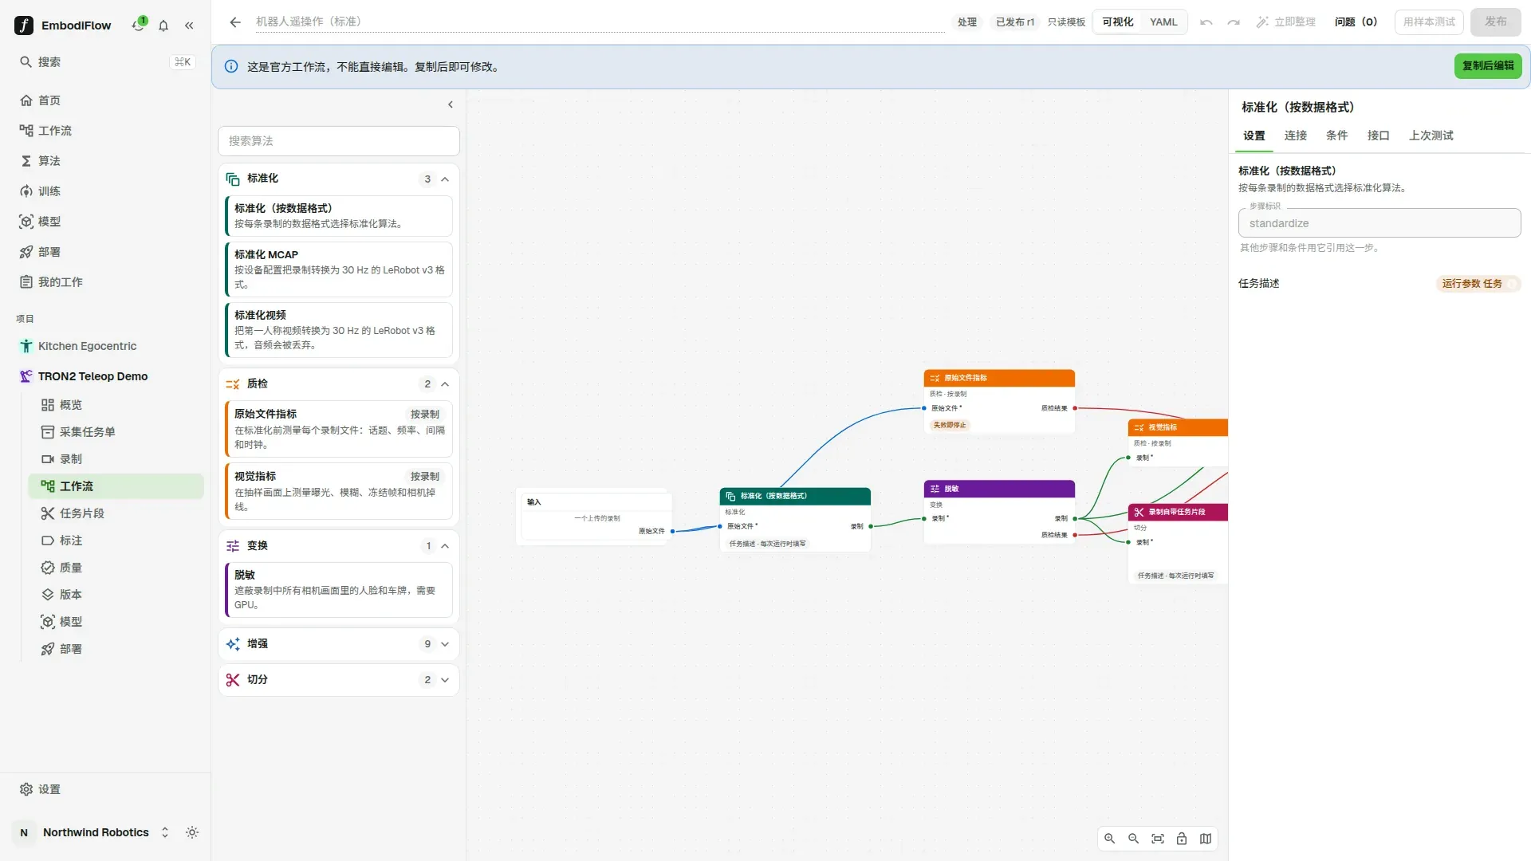The height and width of the screenshot is (861, 1531).
Task: Toggle the minimap icon on canvas
Action: point(1206,839)
